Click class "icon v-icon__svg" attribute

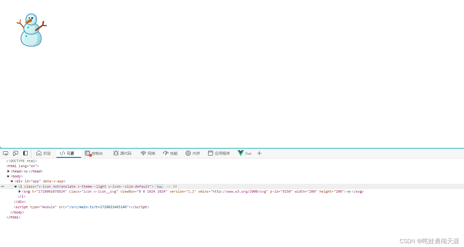pos(94,191)
